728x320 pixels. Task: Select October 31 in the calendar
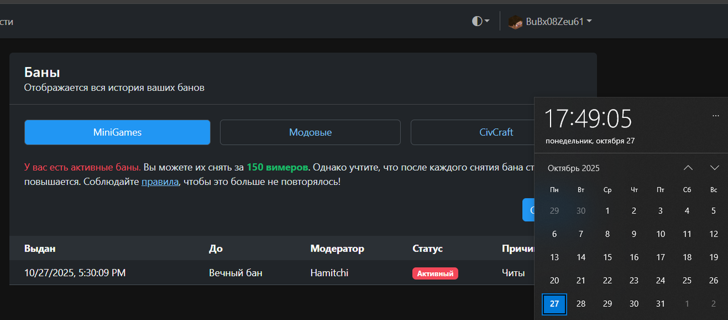pyautogui.click(x=660, y=304)
